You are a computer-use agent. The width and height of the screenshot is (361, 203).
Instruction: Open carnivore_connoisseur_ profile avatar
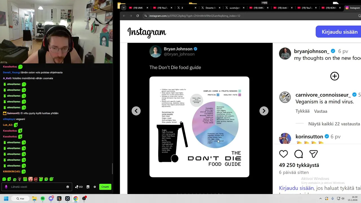pos(285,97)
